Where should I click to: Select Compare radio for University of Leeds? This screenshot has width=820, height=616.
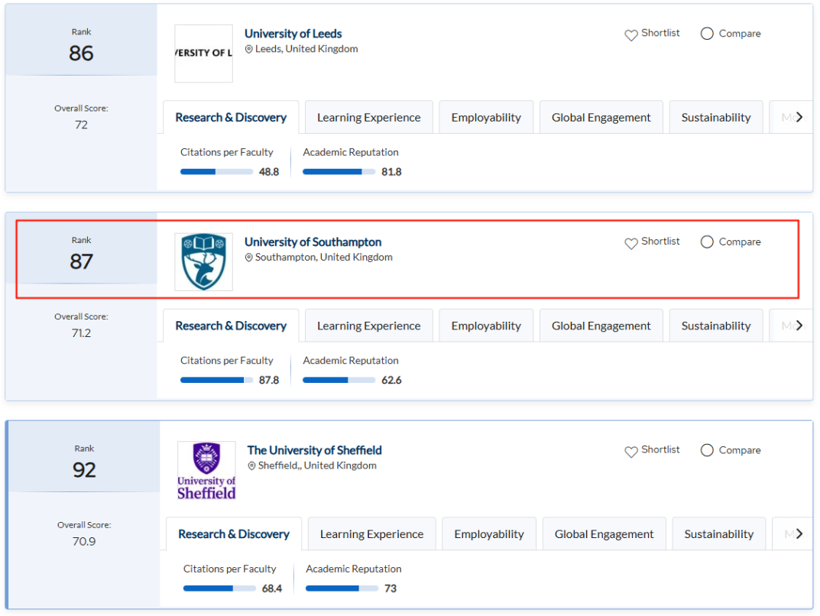(707, 34)
